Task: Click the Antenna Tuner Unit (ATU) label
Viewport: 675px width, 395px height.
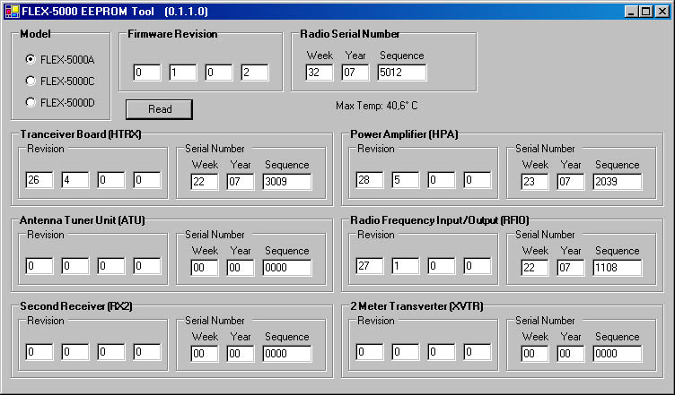Action: click(x=83, y=220)
